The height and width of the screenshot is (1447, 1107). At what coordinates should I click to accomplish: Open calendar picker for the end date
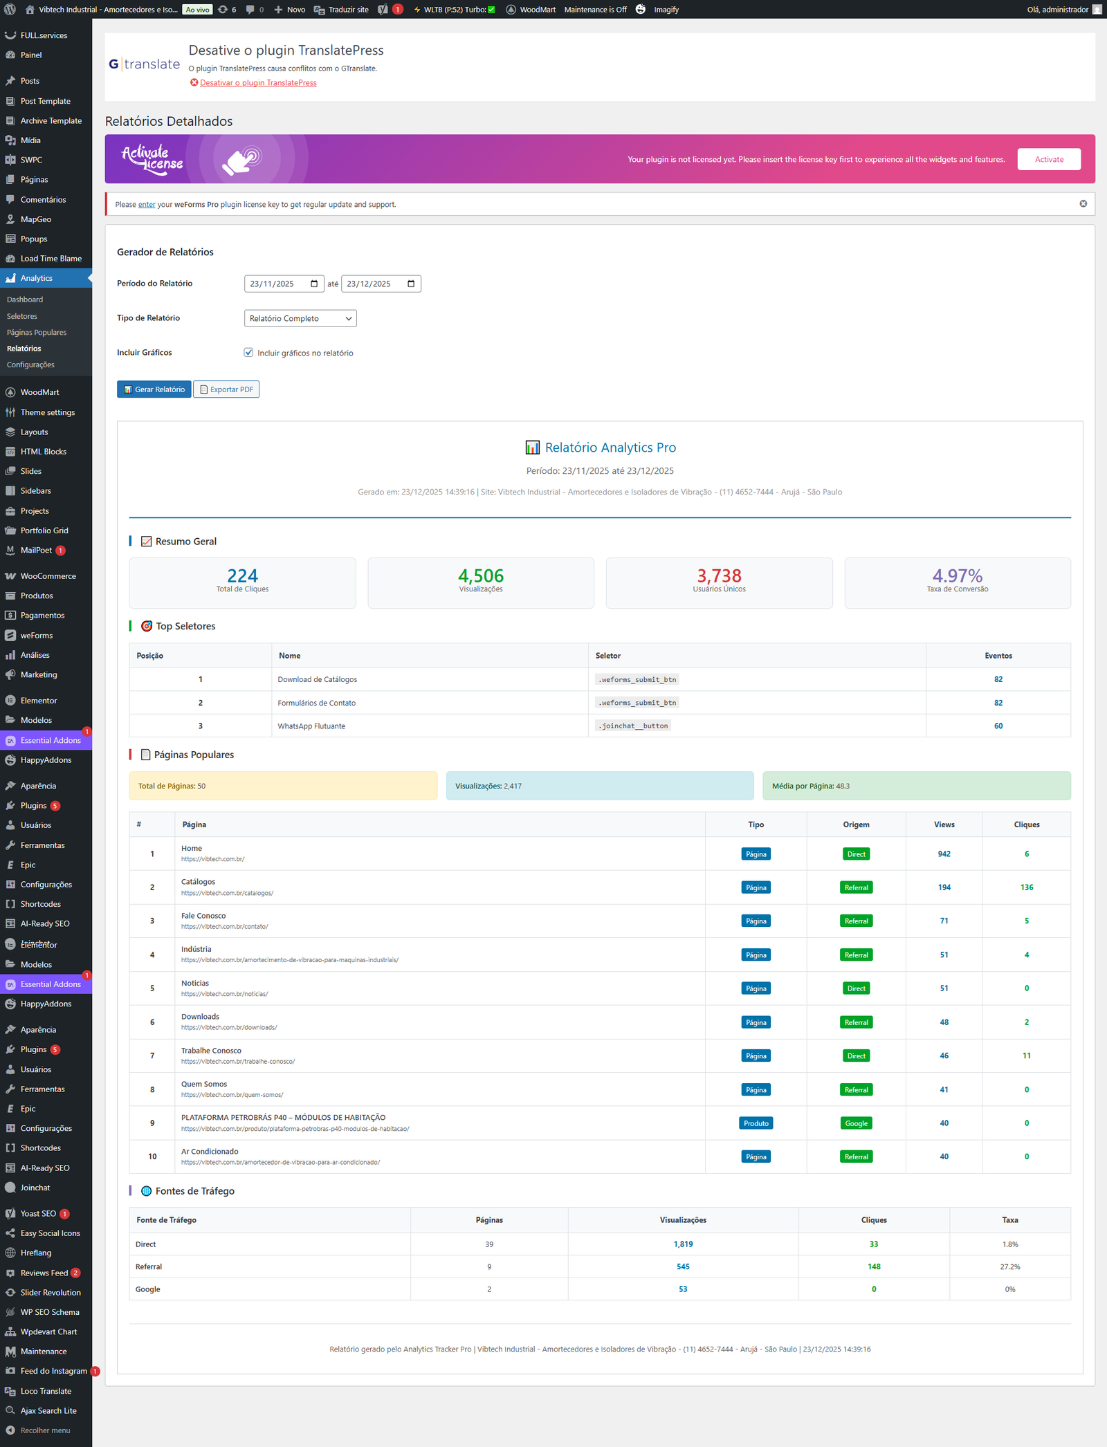[411, 284]
